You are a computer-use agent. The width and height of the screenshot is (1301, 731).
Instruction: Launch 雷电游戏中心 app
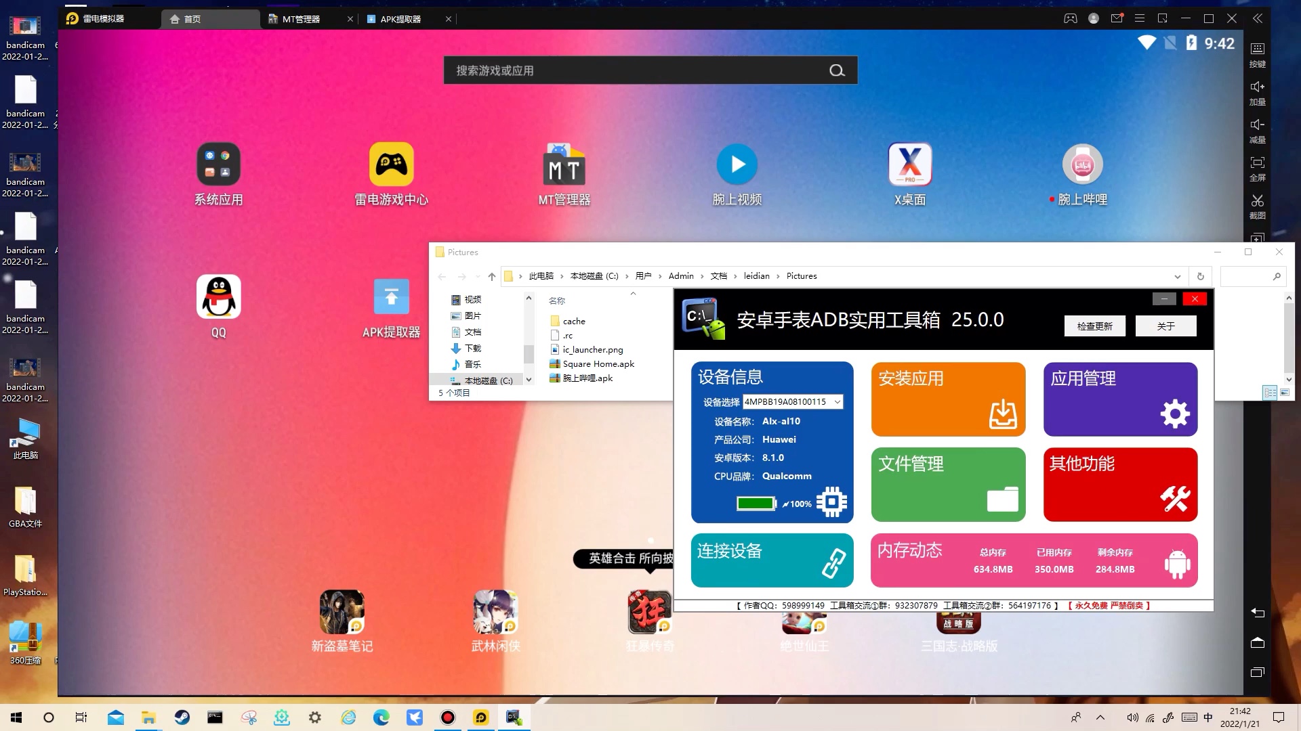coord(391,164)
